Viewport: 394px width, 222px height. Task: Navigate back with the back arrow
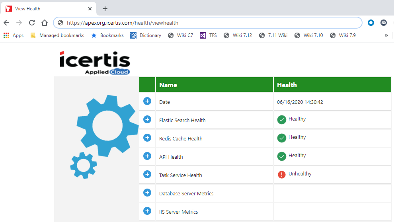coord(6,23)
